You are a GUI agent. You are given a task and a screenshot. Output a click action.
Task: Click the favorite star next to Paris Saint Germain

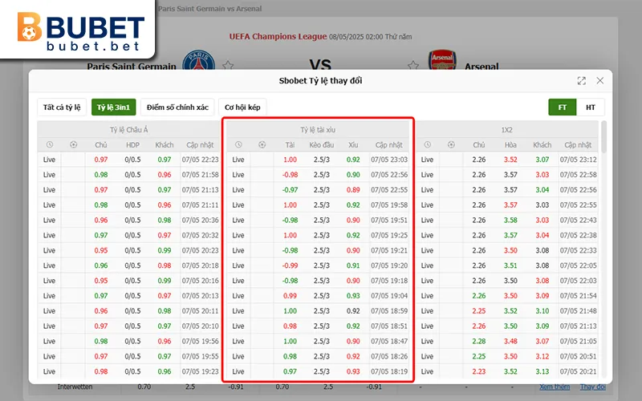228,65
